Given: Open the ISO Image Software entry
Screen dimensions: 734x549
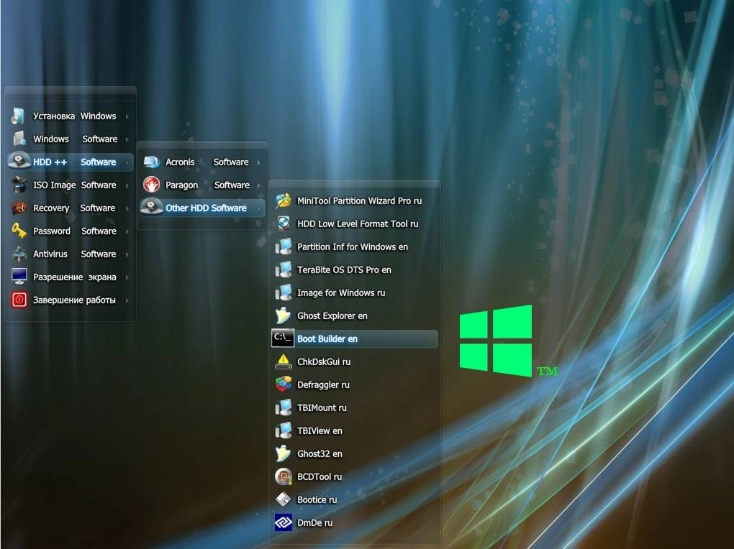Looking at the screenshot, I should pos(71,185).
